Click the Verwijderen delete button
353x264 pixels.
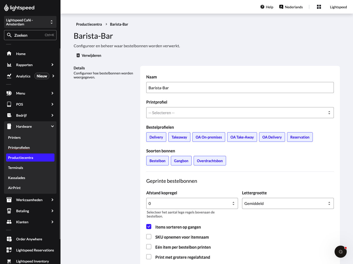(x=89, y=55)
